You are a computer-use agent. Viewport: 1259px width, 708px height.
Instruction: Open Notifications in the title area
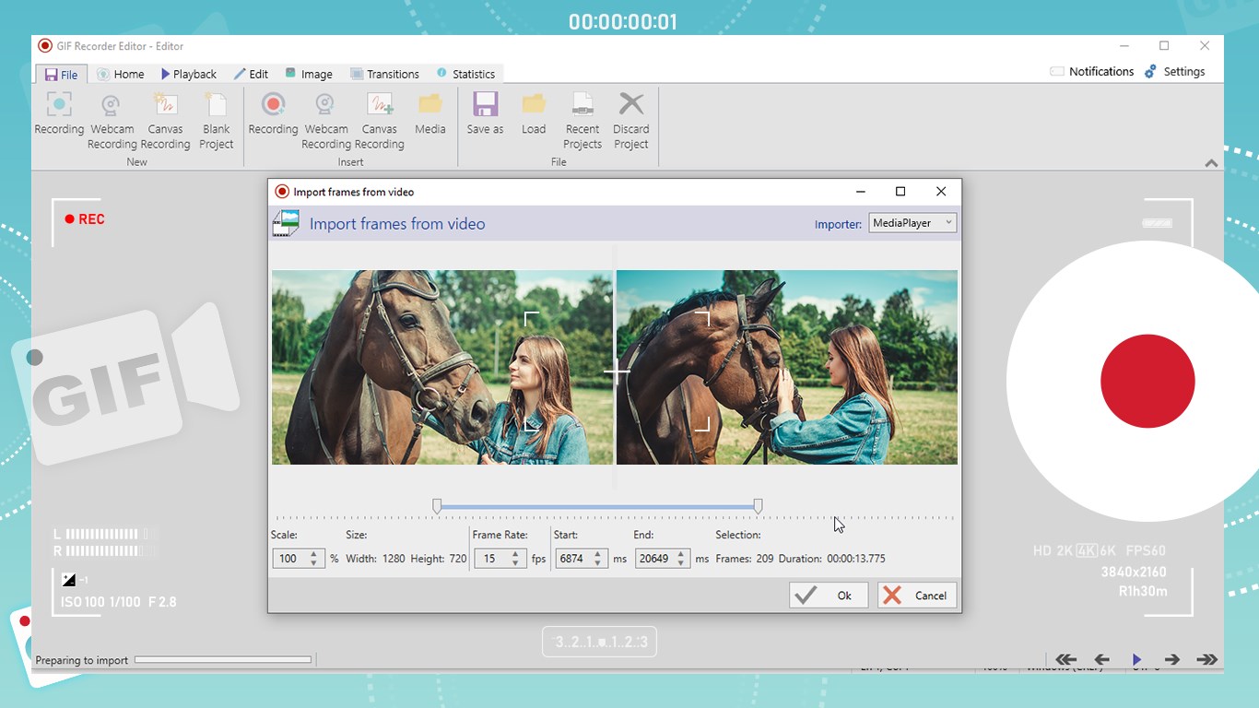point(1092,72)
